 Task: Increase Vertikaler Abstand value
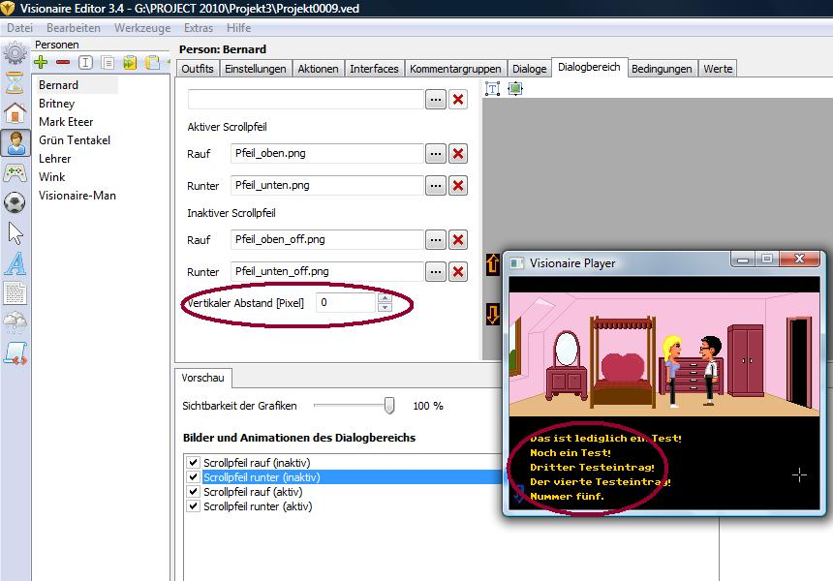coord(386,298)
